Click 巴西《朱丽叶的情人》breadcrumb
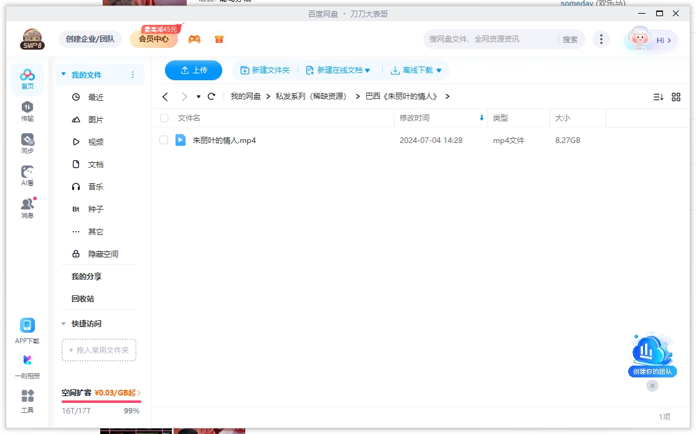Screen dimensions: 696x434 click(403, 96)
